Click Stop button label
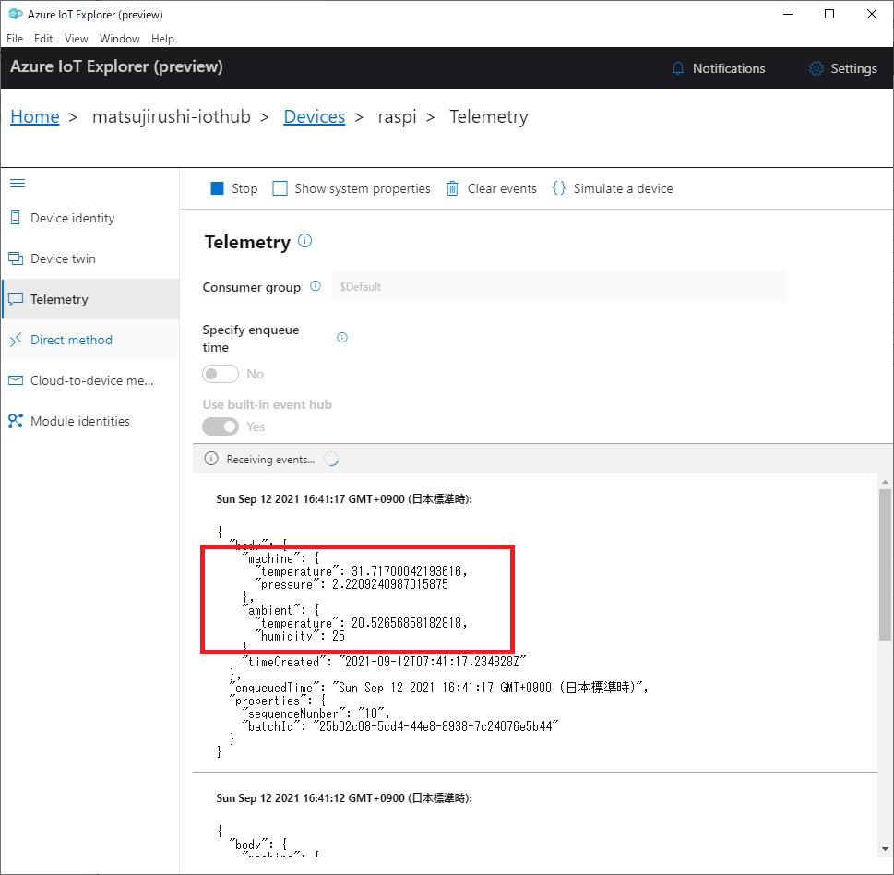Screen dimensions: 894x875 tap(244, 189)
